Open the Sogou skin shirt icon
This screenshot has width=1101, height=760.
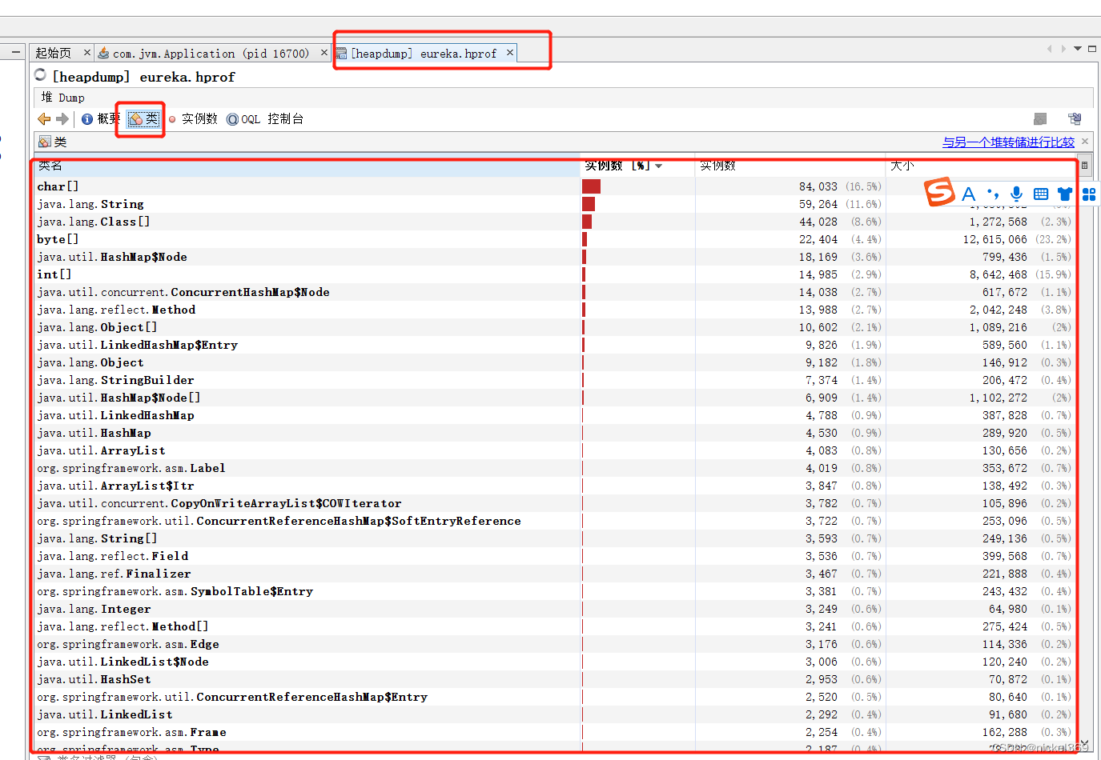tap(1065, 194)
